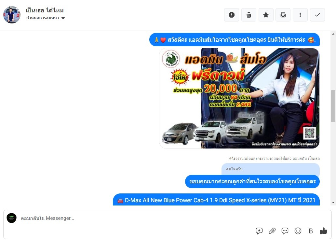The width and height of the screenshot is (336, 240).
Task: Mark conversation unread envelope icon
Action: [x=283, y=15]
